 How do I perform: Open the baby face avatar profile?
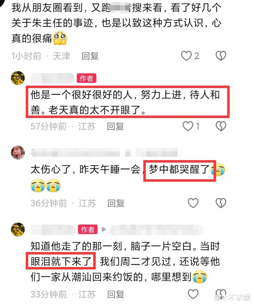click(18, 152)
